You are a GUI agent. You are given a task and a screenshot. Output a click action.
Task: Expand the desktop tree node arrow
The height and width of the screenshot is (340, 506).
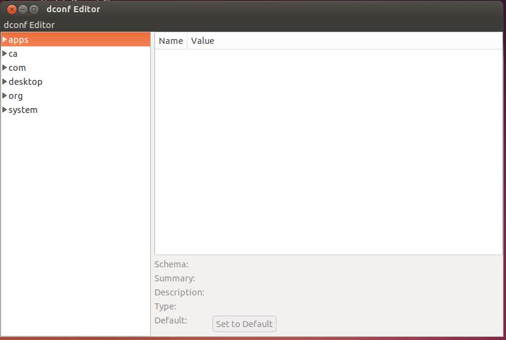(x=4, y=82)
